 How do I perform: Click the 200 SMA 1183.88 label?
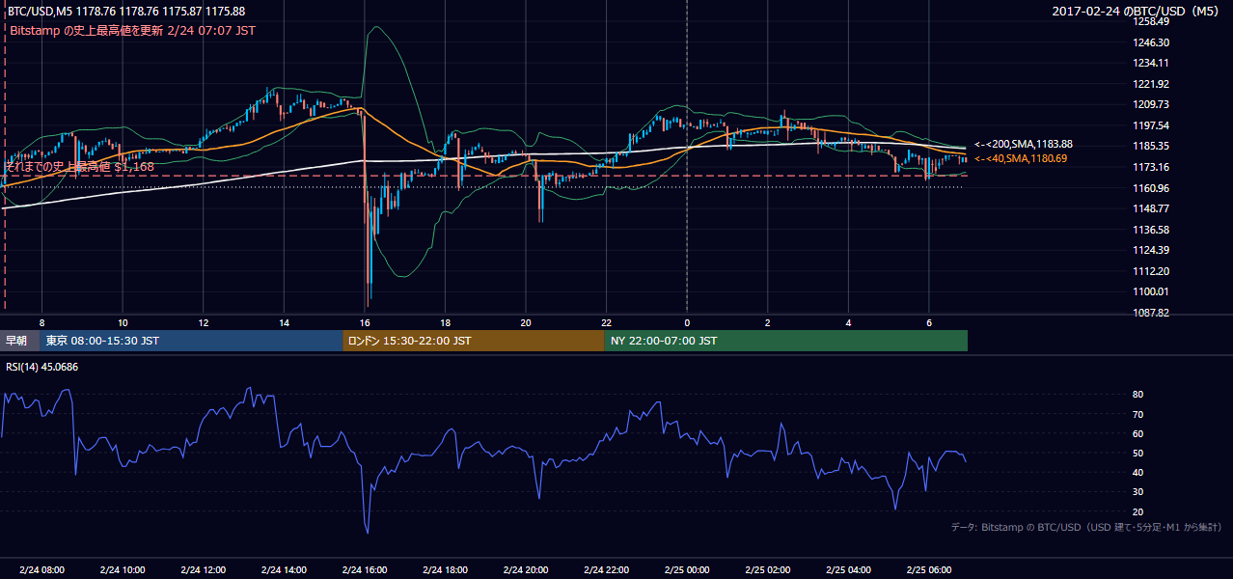coord(1024,144)
